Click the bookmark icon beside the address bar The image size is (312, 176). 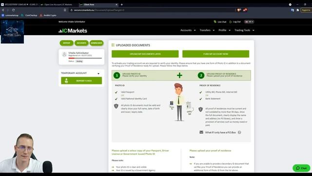tap(65, 10)
